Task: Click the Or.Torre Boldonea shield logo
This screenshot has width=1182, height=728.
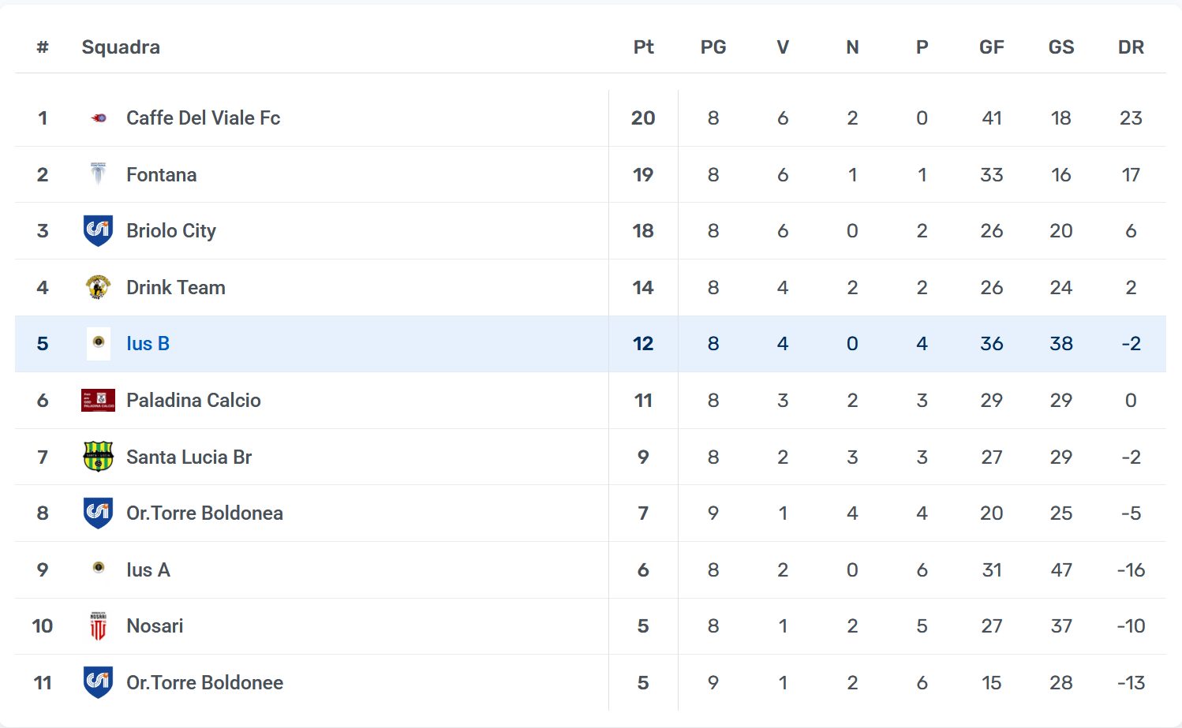Action: click(99, 513)
